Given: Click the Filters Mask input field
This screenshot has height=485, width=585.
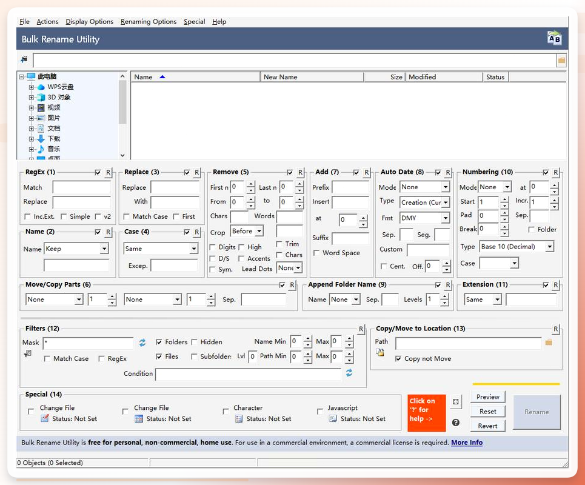Looking at the screenshot, I should 88,343.
